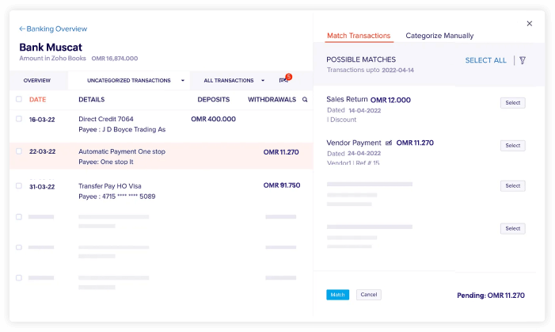Select the Sales Return OMR 12.000 match

tap(512, 103)
